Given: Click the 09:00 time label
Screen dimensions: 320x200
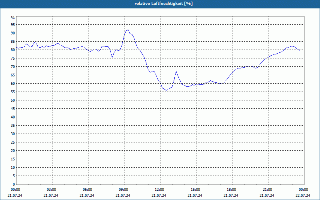Looking at the screenshot, I should (x=124, y=190).
